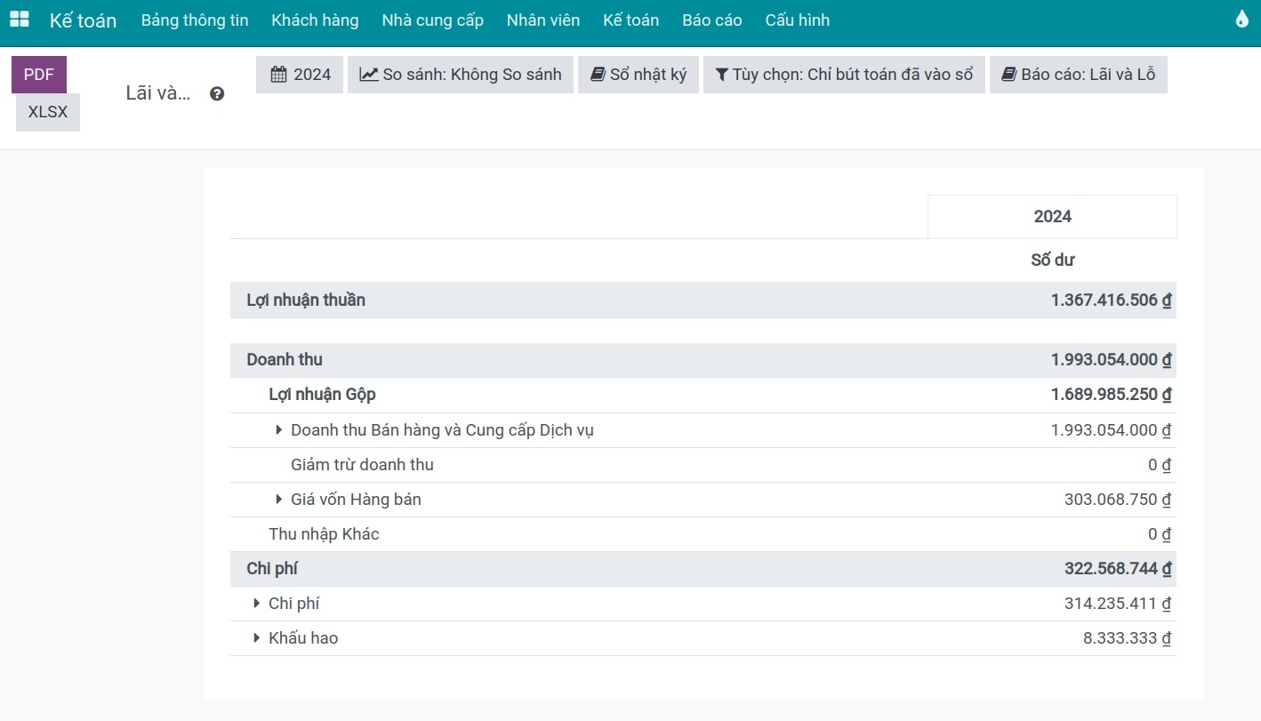1261x721 pixels.
Task: Open the Báo cáo menu
Action: tap(712, 20)
